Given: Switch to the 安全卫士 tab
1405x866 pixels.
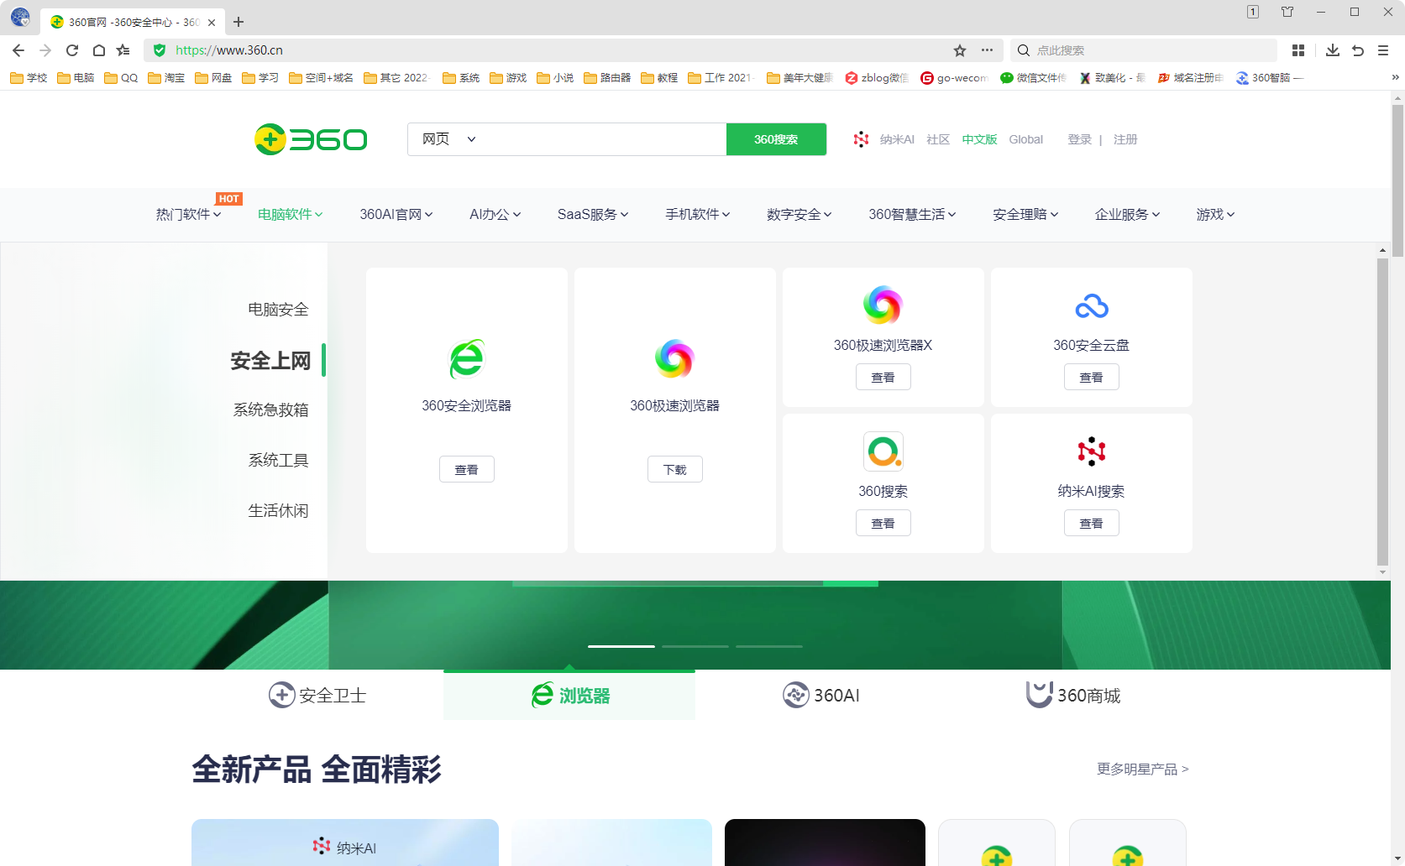Looking at the screenshot, I should [x=317, y=696].
